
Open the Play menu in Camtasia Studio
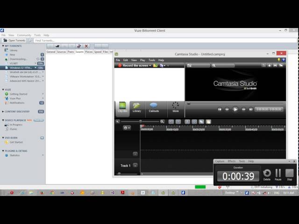tap(142, 60)
